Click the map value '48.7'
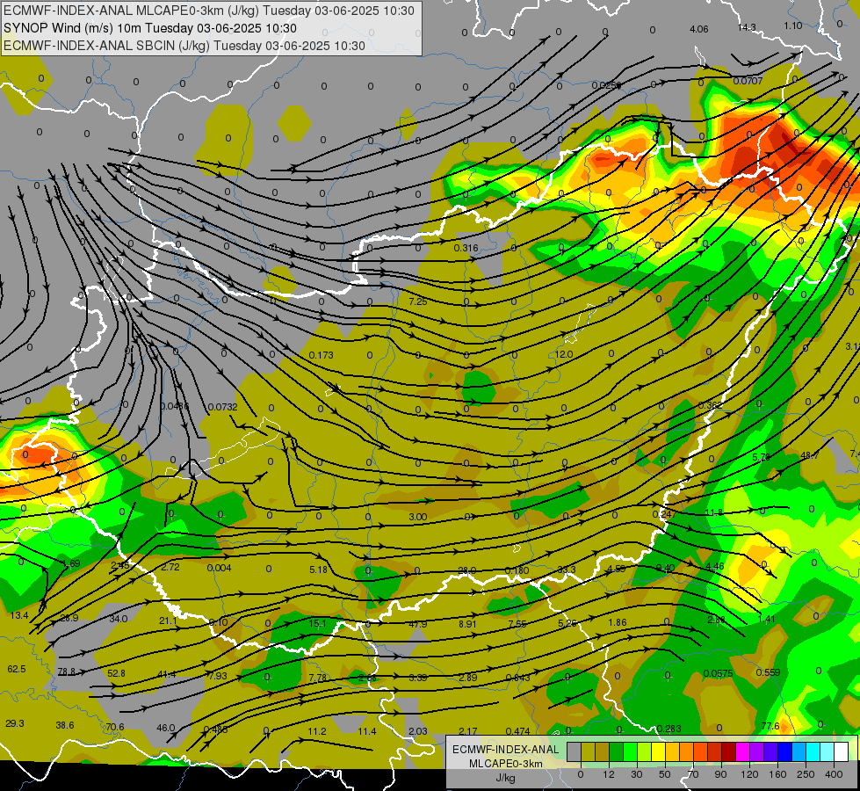Image resolution: width=860 pixels, height=791 pixels. [810, 455]
